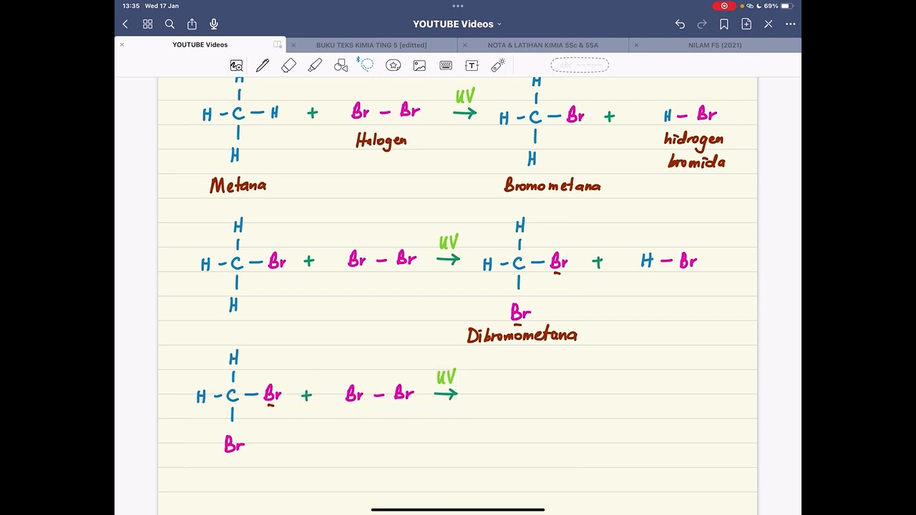Screen dimensions: 916x515
Task: Tap the dashed handwriting style preview
Action: [x=580, y=66]
